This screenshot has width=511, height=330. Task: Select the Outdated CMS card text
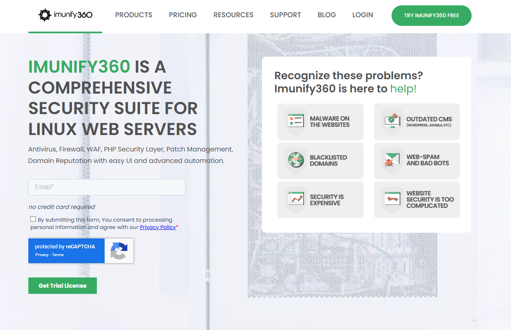[x=429, y=121]
